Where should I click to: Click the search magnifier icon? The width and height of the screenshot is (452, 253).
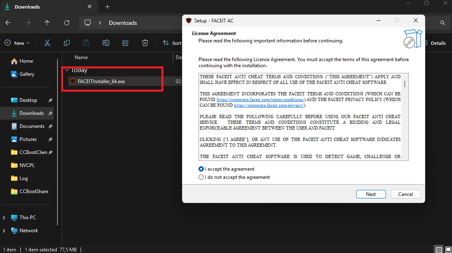pos(443,23)
